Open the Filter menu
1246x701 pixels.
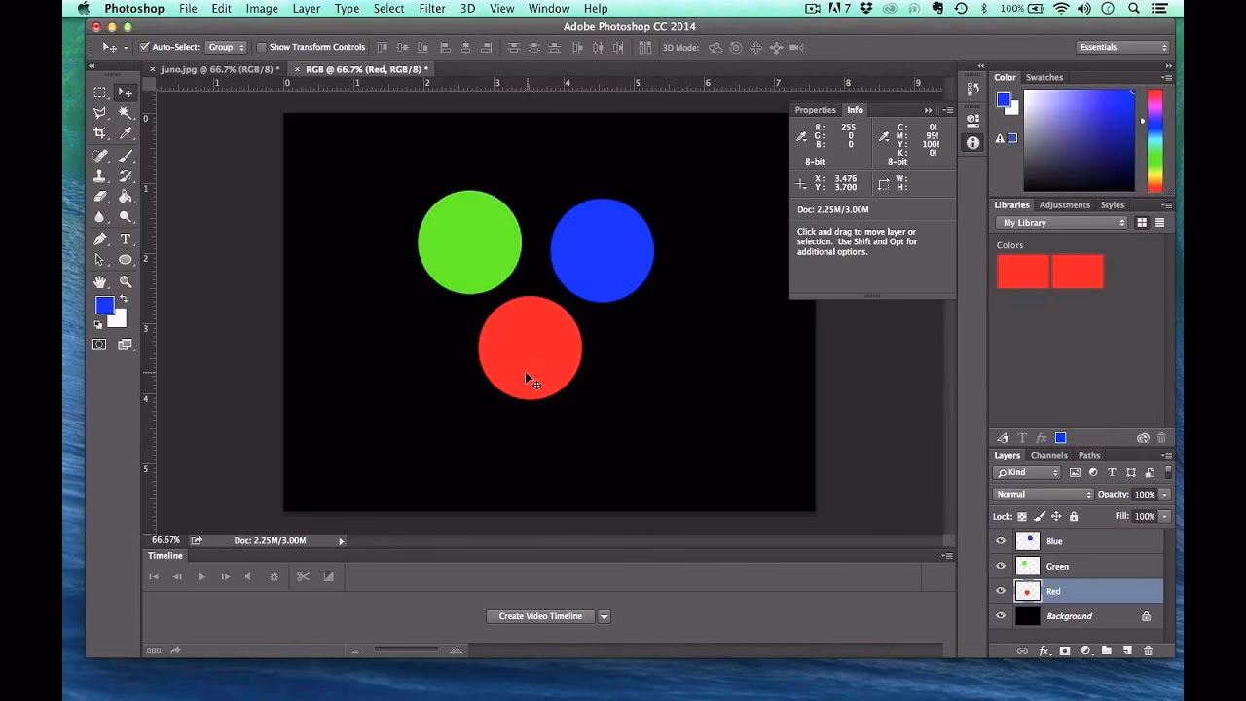point(431,8)
